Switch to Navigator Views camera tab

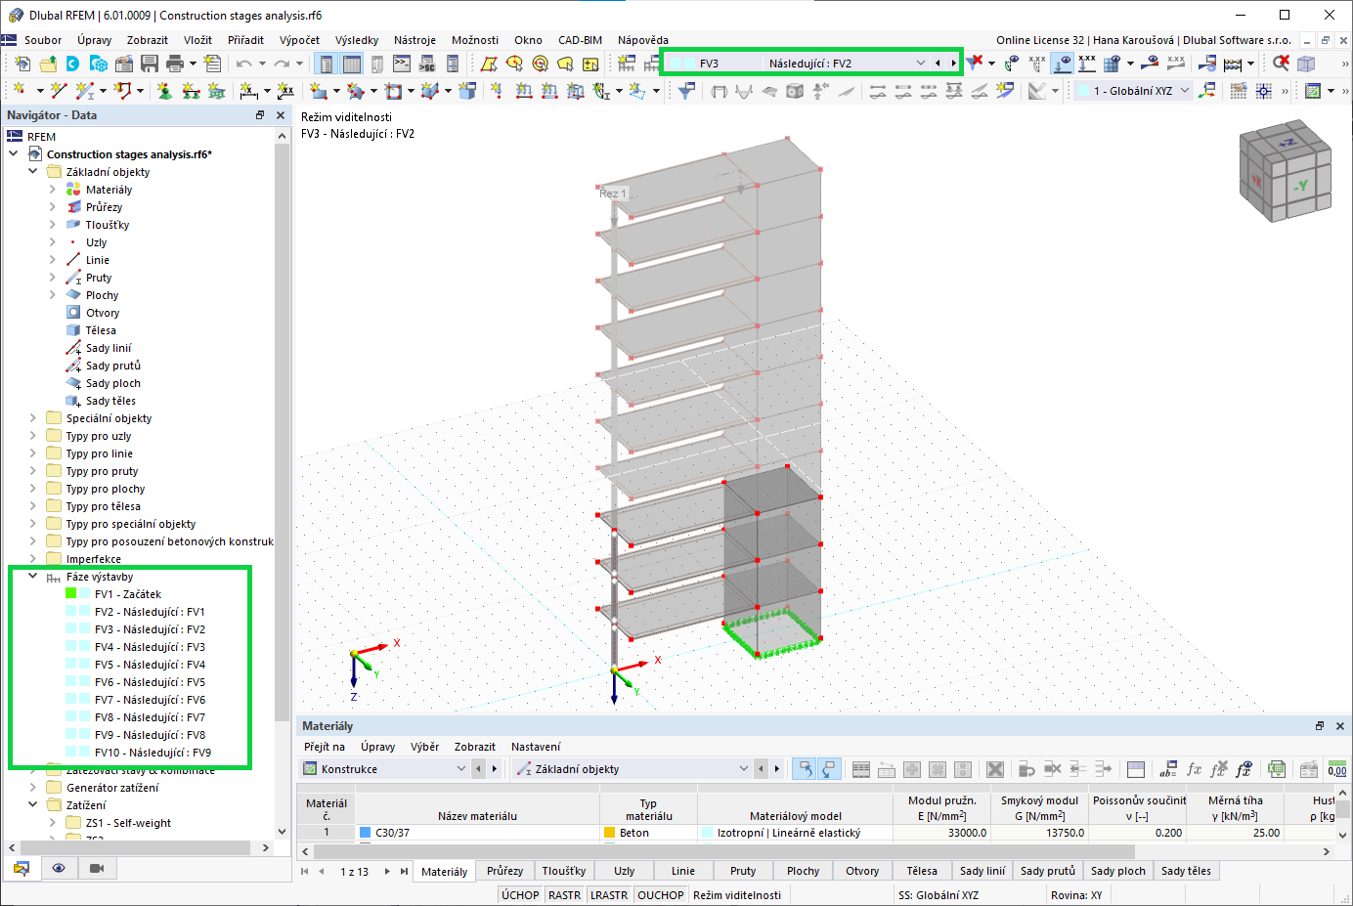point(97,868)
